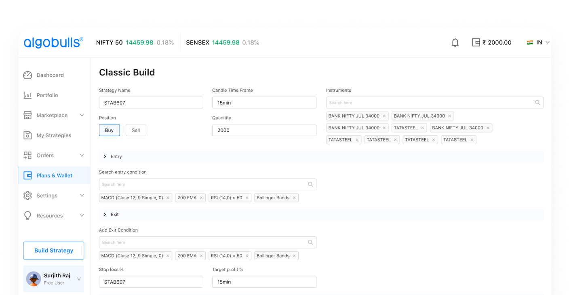This screenshot has height=295, width=569.
Task: Click the algobulls logo
Action: tap(53, 42)
